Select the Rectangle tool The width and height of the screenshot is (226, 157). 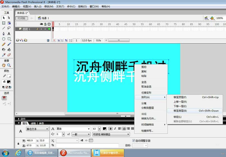pyautogui.click(x=9, y=39)
